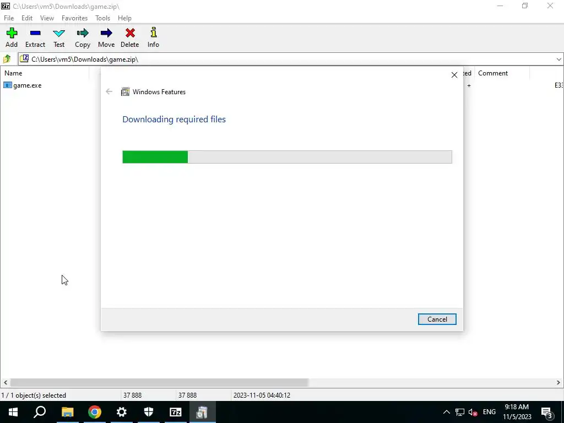The height and width of the screenshot is (423, 564).
Task: Select the game.exe file entry
Action: (x=23, y=85)
